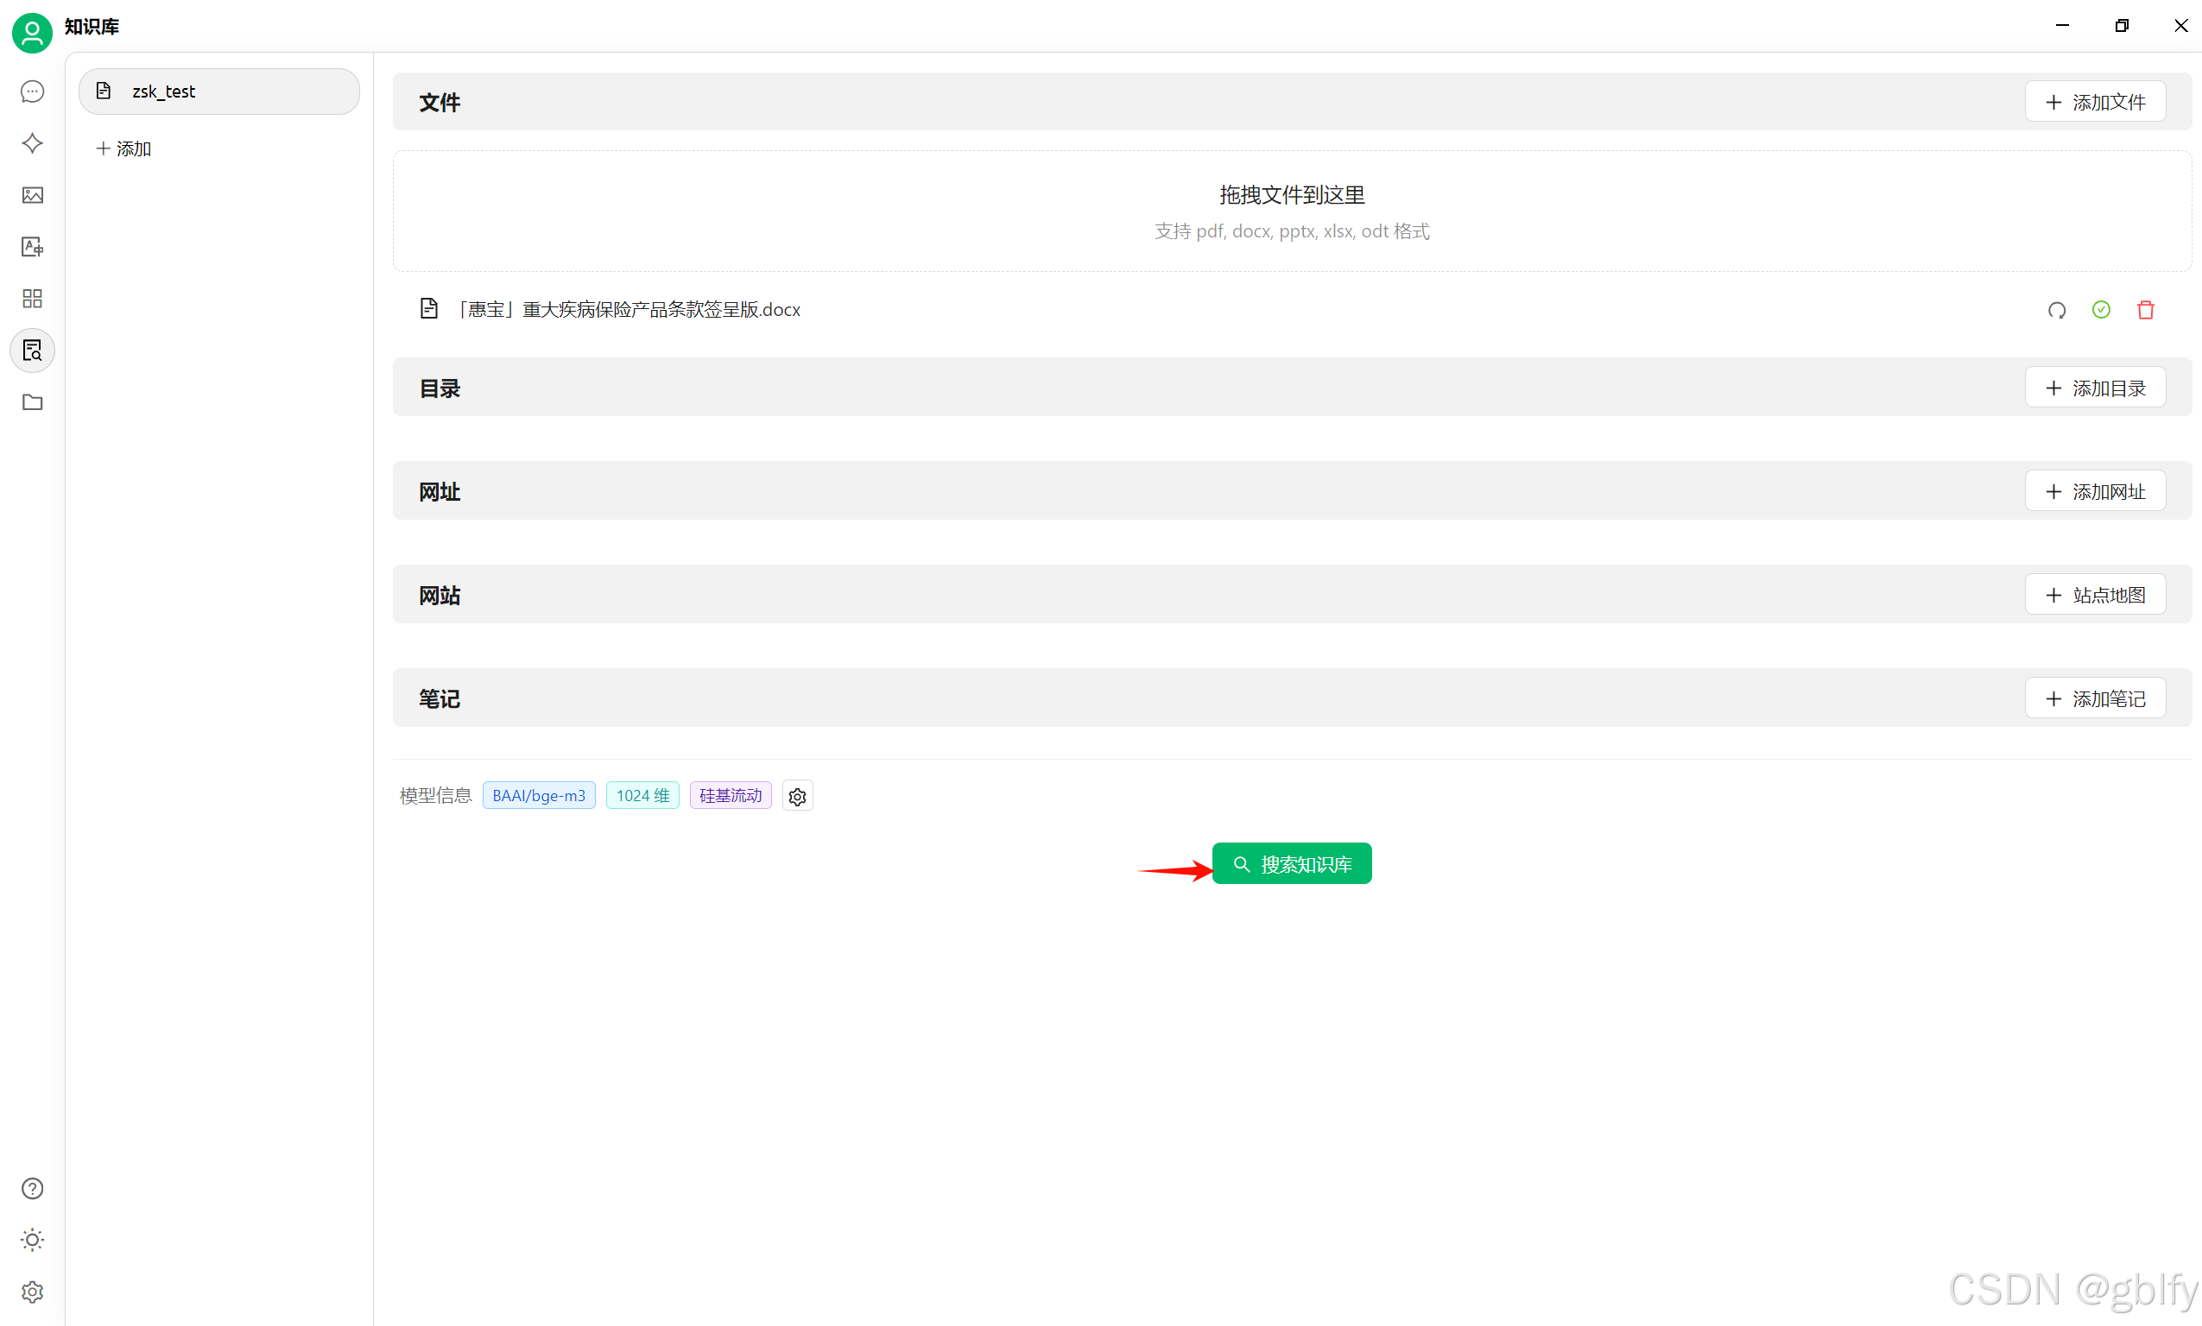Open the mini apps grid icon
Screen dimensions: 2202x1326
pyautogui.click(x=32, y=299)
